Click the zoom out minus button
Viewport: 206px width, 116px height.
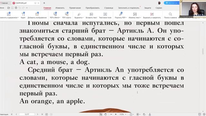pos(111,114)
